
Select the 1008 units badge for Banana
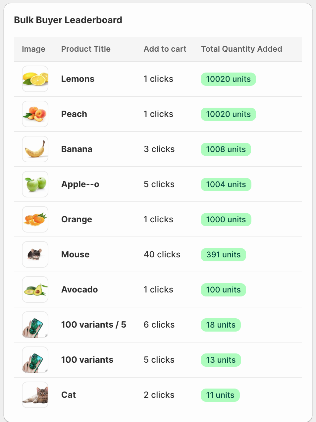point(226,149)
